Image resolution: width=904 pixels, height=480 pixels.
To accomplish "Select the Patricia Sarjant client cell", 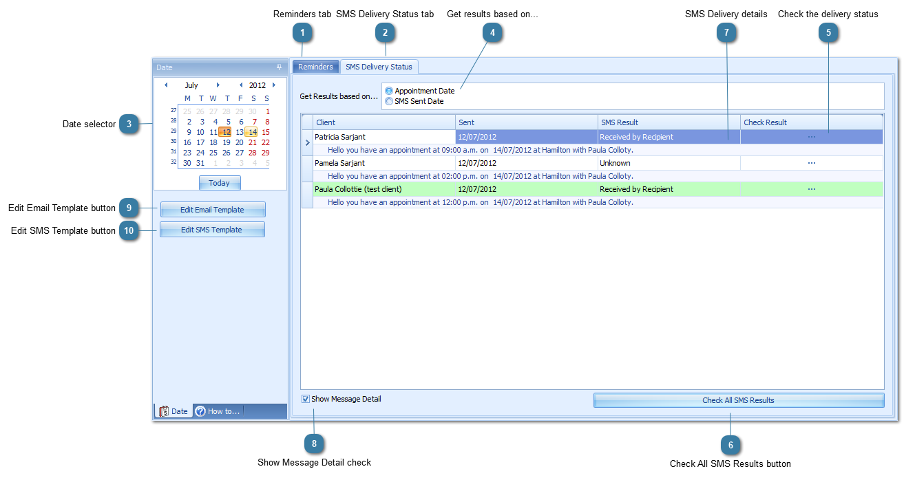I will pos(384,137).
